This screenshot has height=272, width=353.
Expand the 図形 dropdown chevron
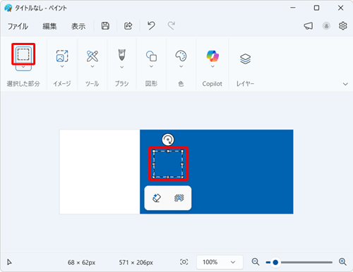tap(151, 66)
